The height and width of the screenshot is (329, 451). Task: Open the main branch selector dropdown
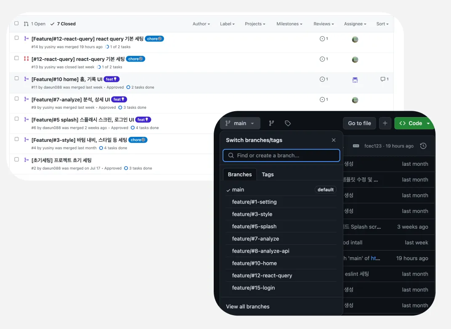point(240,123)
